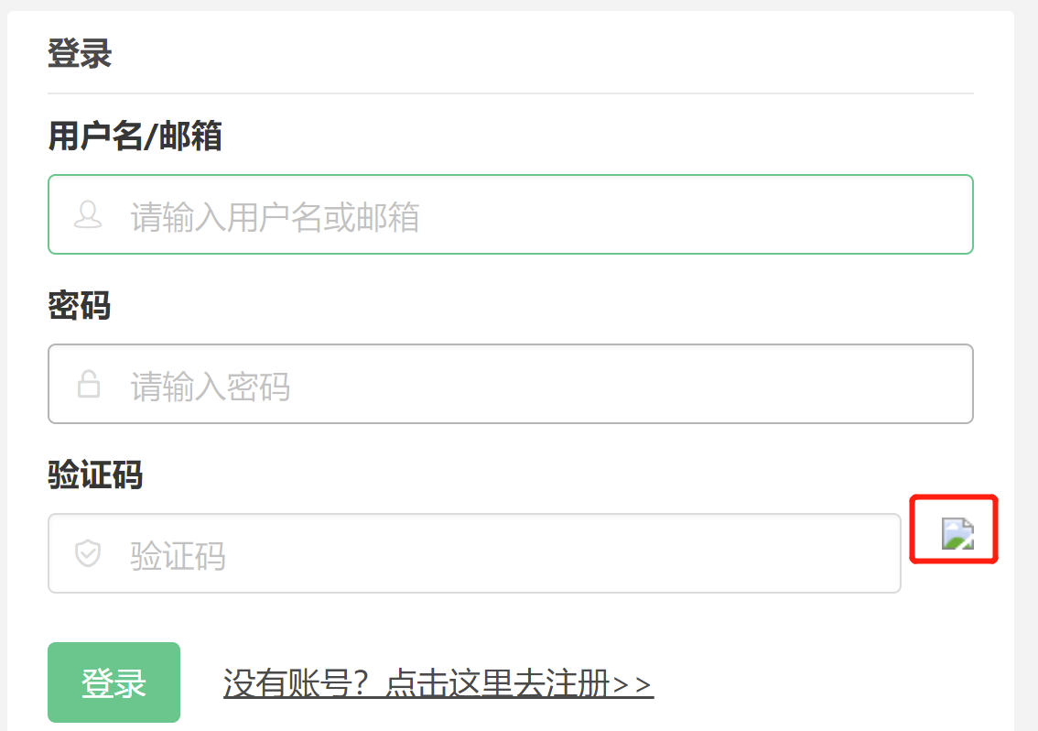Viewport: 1038px width, 731px height.
Task: Click the 登录 heading at top
Action: (x=81, y=53)
